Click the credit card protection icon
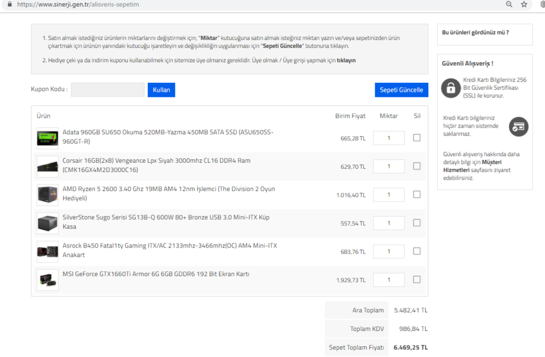545x357 pixels. tap(518, 126)
